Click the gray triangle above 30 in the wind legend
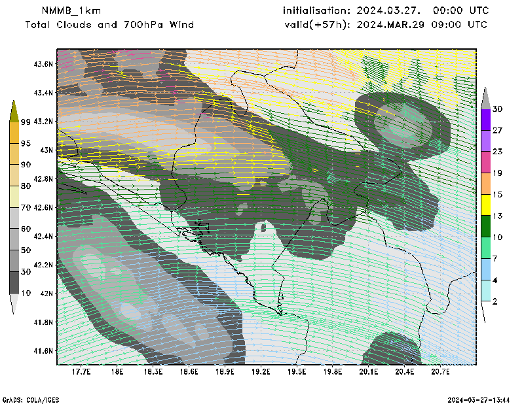The height and width of the screenshot is (404, 524). click(x=485, y=99)
